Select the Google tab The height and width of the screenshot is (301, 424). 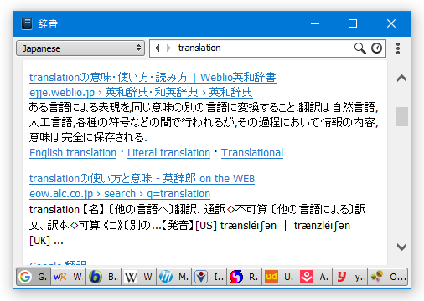pos(34,277)
